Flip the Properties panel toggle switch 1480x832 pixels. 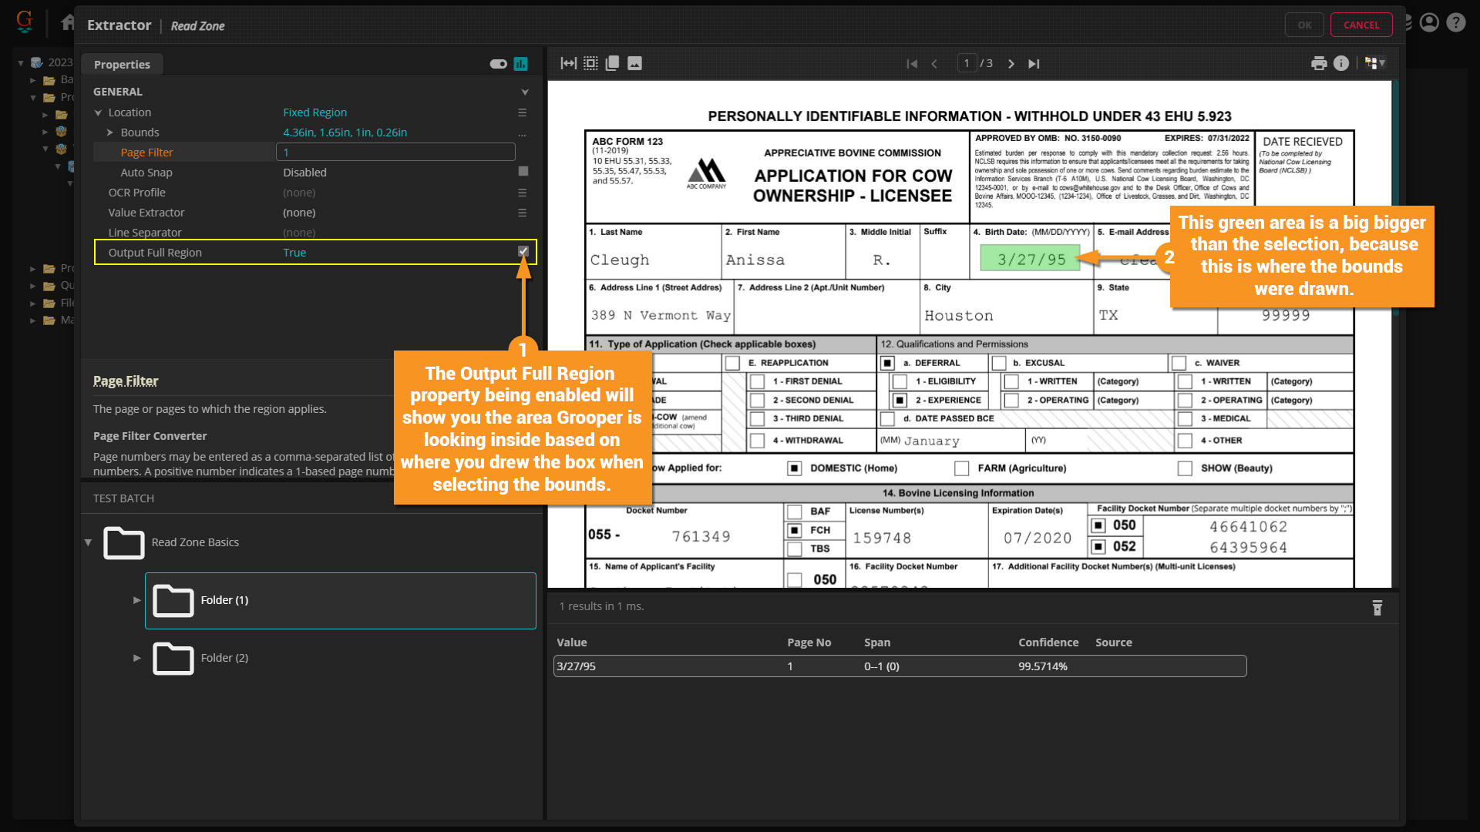tap(498, 64)
